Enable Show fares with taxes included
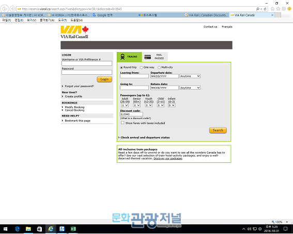 tap(122, 123)
